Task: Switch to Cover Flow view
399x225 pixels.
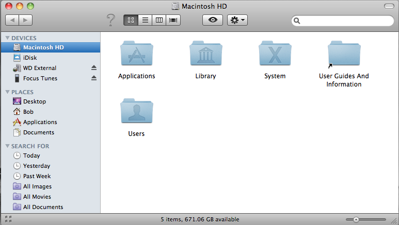Action: click(173, 20)
